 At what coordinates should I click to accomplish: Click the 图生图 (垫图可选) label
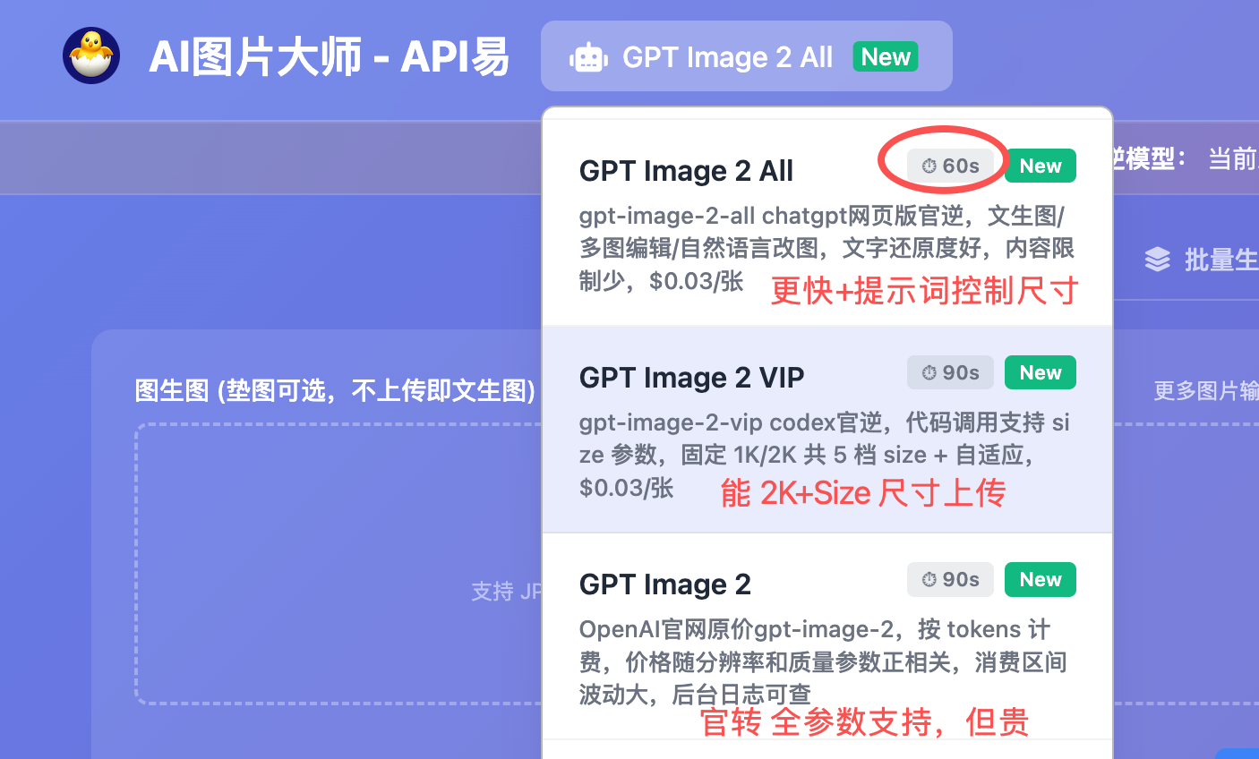click(x=335, y=390)
